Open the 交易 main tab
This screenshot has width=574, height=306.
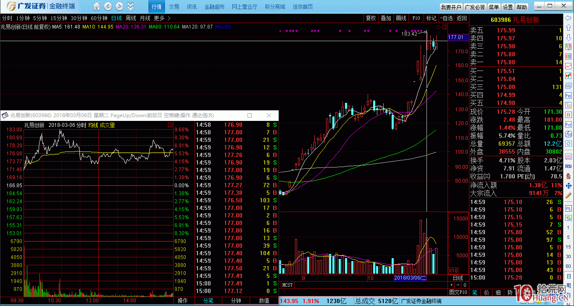pos(174,7)
